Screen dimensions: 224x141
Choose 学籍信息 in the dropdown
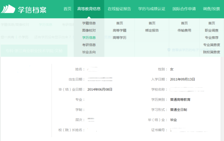tap(89, 23)
